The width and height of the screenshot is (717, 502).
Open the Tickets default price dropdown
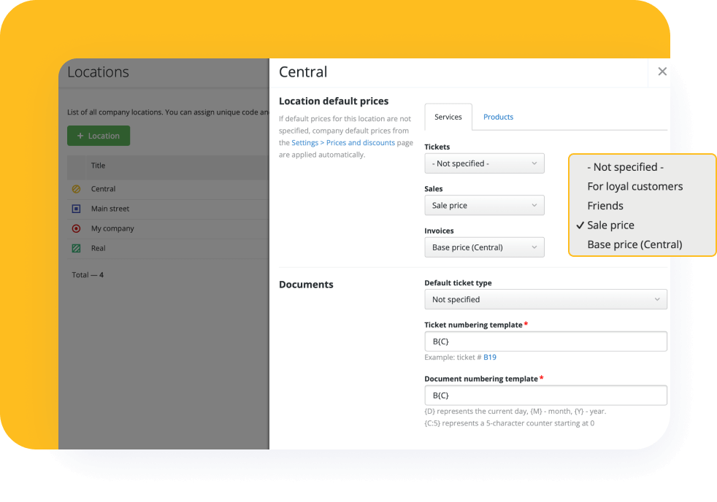[484, 163]
